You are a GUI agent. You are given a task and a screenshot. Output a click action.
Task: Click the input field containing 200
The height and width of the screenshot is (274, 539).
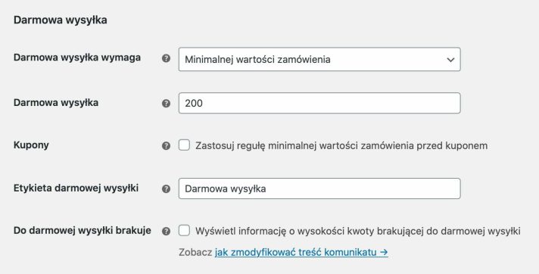(319, 103)
